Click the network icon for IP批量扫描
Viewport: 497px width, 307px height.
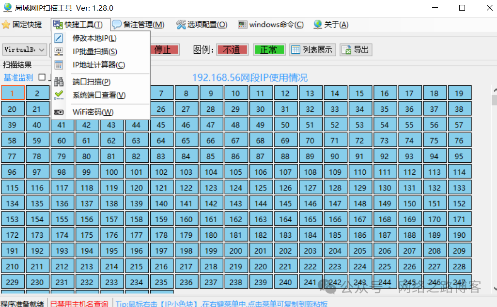point(59,52)
